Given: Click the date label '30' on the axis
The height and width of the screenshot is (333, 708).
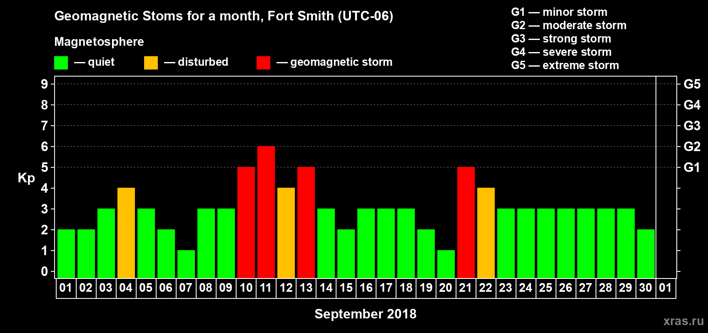Looking at the screenshot, I should click(646, 288).
